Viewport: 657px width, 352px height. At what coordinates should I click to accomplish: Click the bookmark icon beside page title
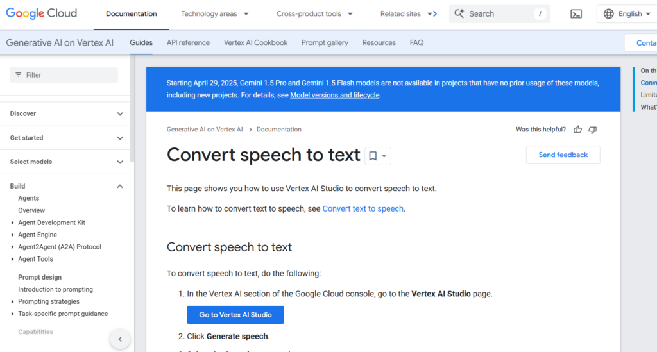pyautogui.click(x=373, y=156)
